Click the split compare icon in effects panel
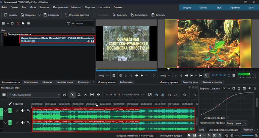Image resolution: width=259 pixels, height=138 pixels. pyautogui.click(x=244, y=88)
